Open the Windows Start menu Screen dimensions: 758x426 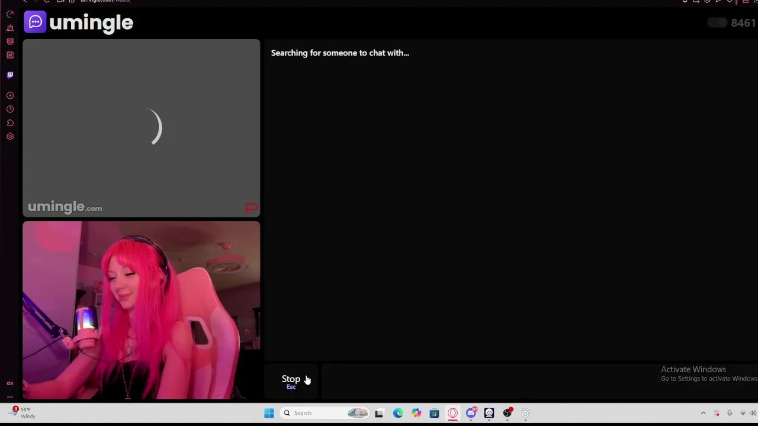[269, 413]
